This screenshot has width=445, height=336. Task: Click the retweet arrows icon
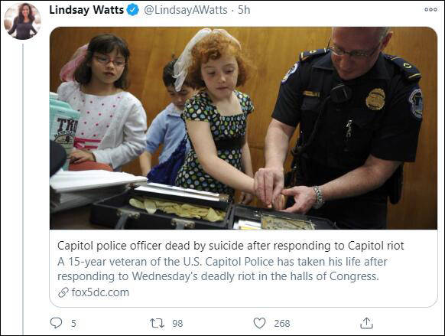pos(157,323)
